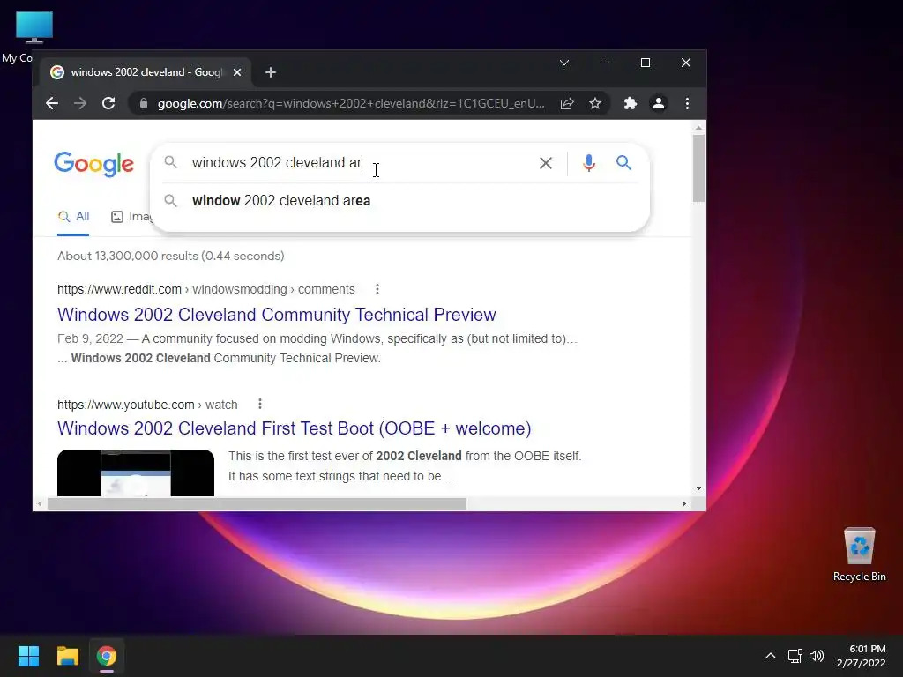Expand the hidden system tray icons chevron
Image resolution: width=903 pixels, height=677 pixels.
[770, 656]
